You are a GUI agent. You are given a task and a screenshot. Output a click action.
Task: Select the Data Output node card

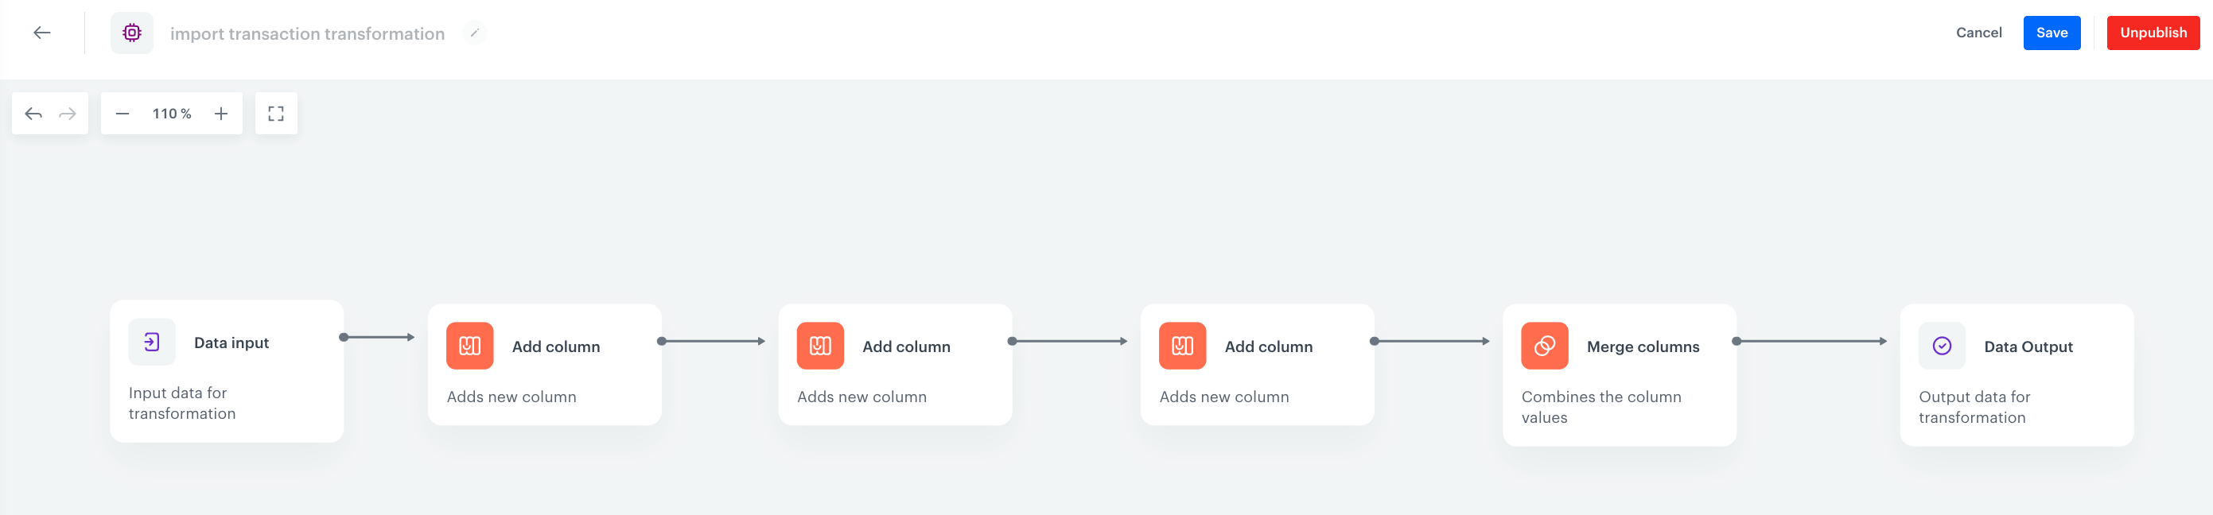pos(2017,375)
